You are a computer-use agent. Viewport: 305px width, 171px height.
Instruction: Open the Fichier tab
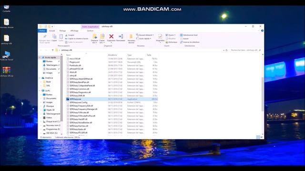(x=42, y=30)
